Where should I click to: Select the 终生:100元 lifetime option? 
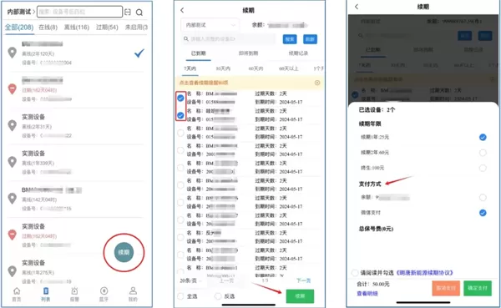tap(483, 168)
